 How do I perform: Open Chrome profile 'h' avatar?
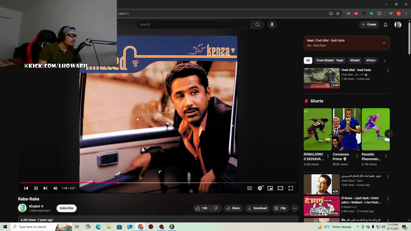pos(398,13)
